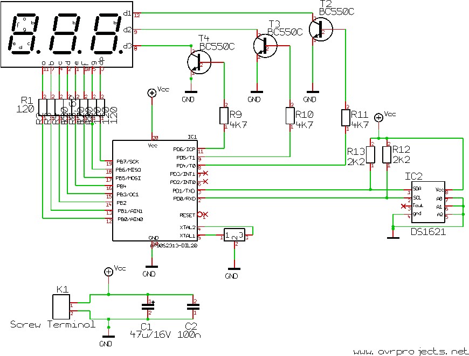Viewport: 469px width, 356px height.
Task: Click the 'd3' digit pin label
Action: (x=127, y=46)
